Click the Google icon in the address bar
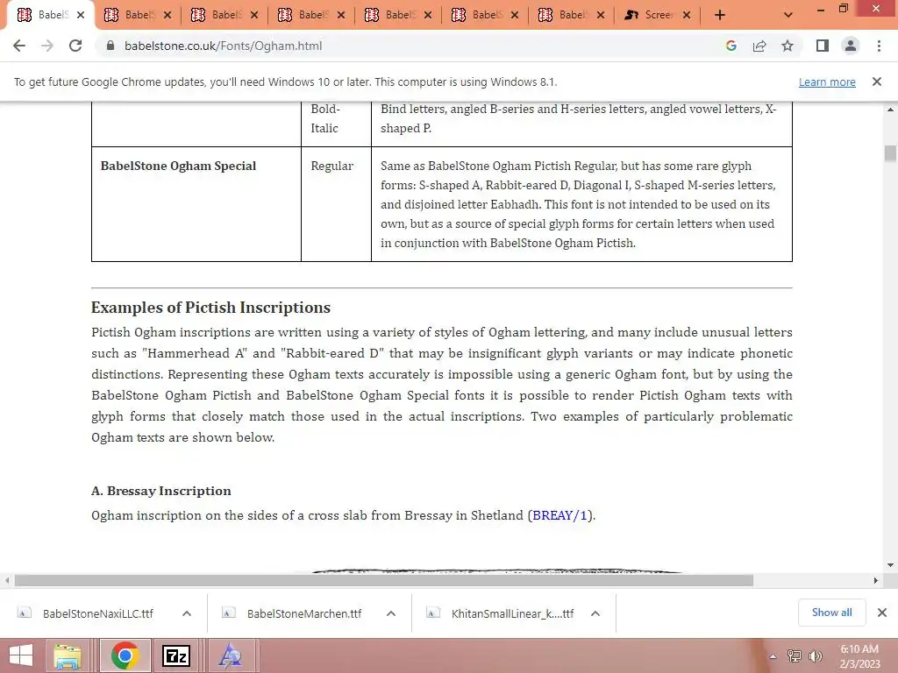This screenshot has height=673, width=898. tap(731, 46)
